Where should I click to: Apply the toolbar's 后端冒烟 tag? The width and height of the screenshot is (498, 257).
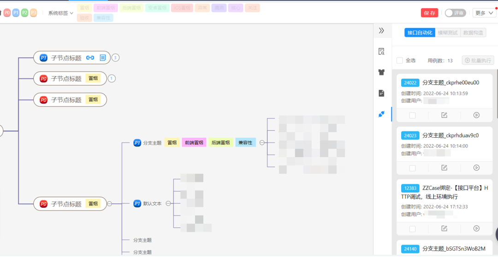click(131, 8)
